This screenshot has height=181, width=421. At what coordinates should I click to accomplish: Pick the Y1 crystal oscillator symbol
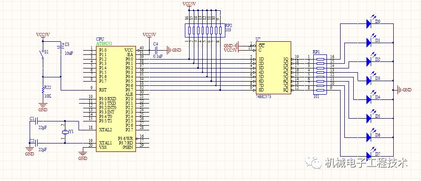click(65, 132)
